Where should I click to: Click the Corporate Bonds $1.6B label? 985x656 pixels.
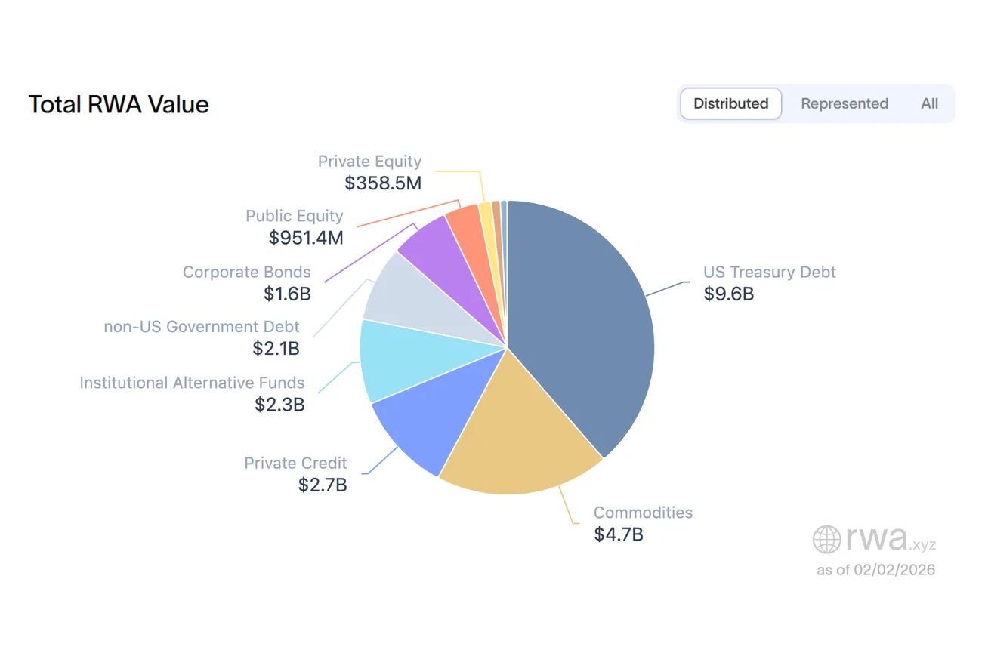click(247, 282)
